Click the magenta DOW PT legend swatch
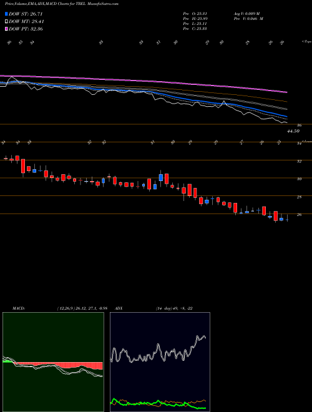The width and height of the screenshot is (312, 412). pyautogui.click(x=6, y=29)
